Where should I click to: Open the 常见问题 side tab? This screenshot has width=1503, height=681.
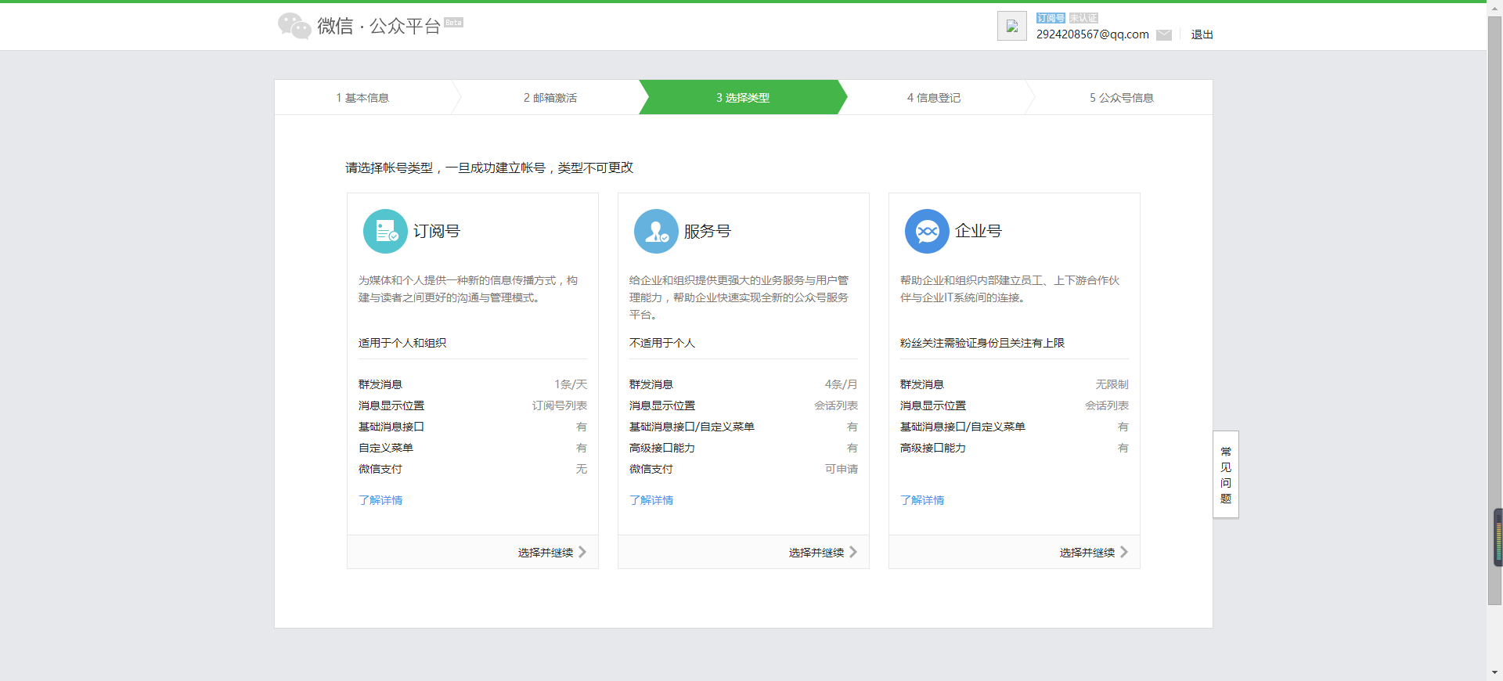click(x=1226, y=474)
